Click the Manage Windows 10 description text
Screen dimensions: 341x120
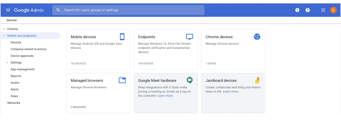[165, 48]
